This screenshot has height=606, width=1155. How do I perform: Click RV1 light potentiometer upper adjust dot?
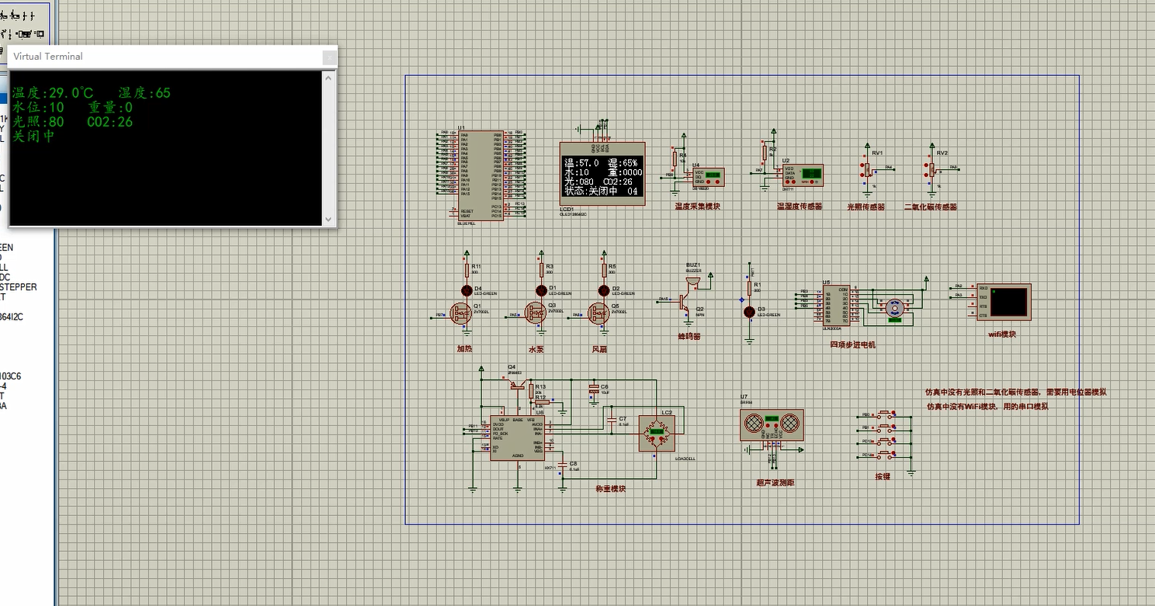pos(860,165)
